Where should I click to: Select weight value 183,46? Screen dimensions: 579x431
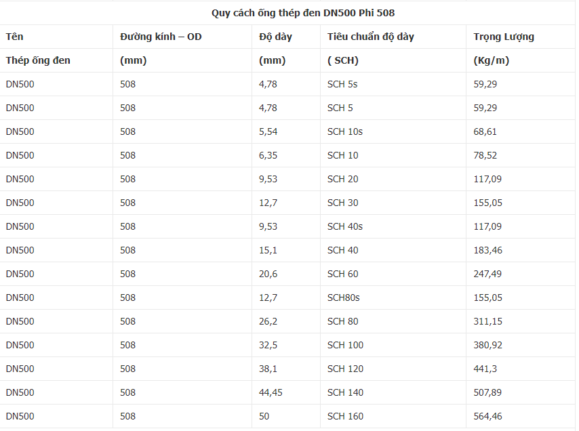tap(488, 250)
